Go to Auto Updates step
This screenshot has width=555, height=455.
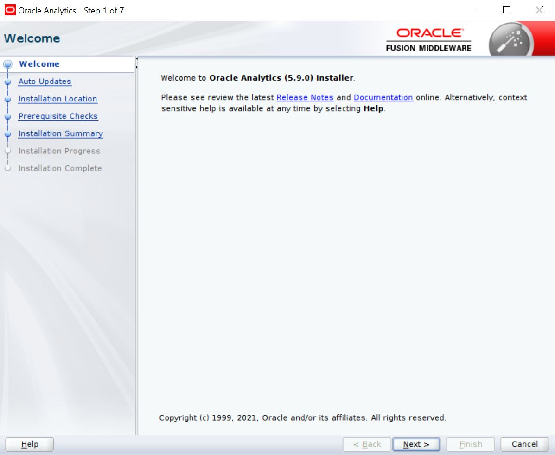[x=45, y=82]
